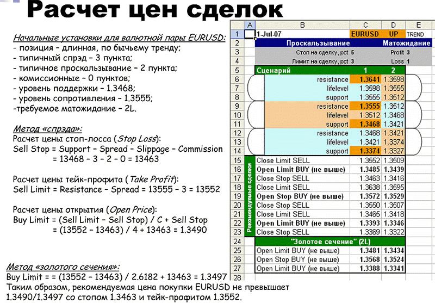Click the column E header
This screenshot has width=435, height=303.
(x=418, y=25)
